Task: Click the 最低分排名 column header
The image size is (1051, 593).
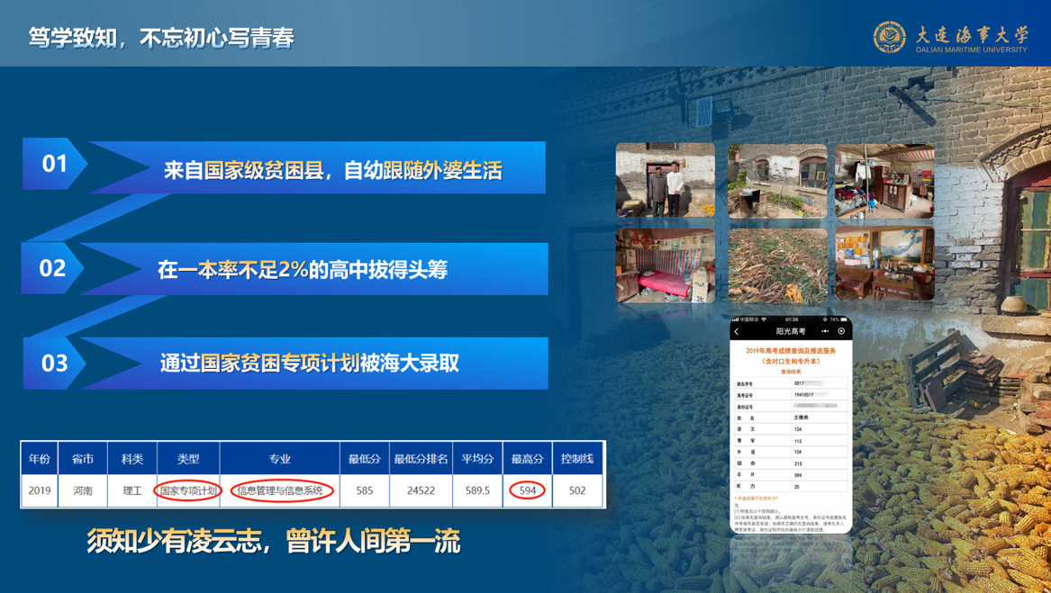Action: (x=421, y=459)
